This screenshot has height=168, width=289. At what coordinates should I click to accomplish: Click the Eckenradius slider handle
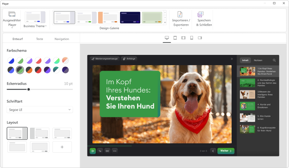[x=28, y=89]
